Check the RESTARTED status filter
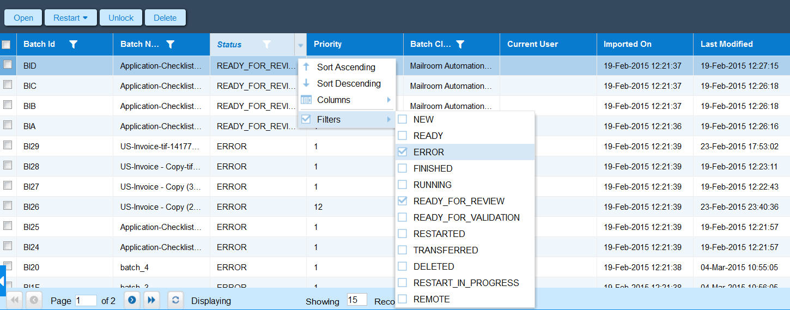Image resolution: width=790 pixels, height=310 pixels. pos(402,234)
